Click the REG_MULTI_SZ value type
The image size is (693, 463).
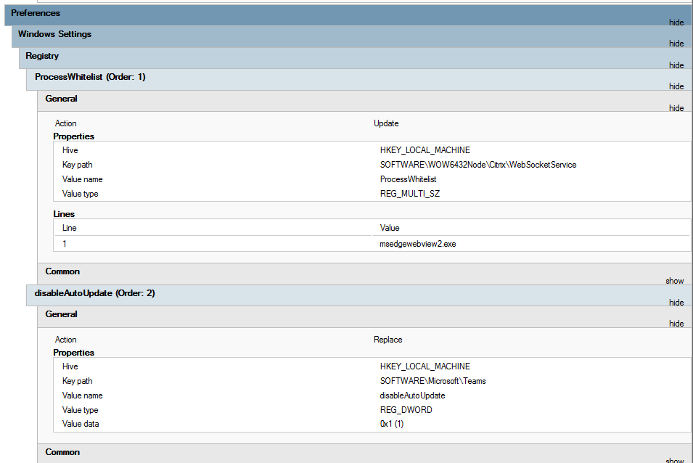[410, 194]
